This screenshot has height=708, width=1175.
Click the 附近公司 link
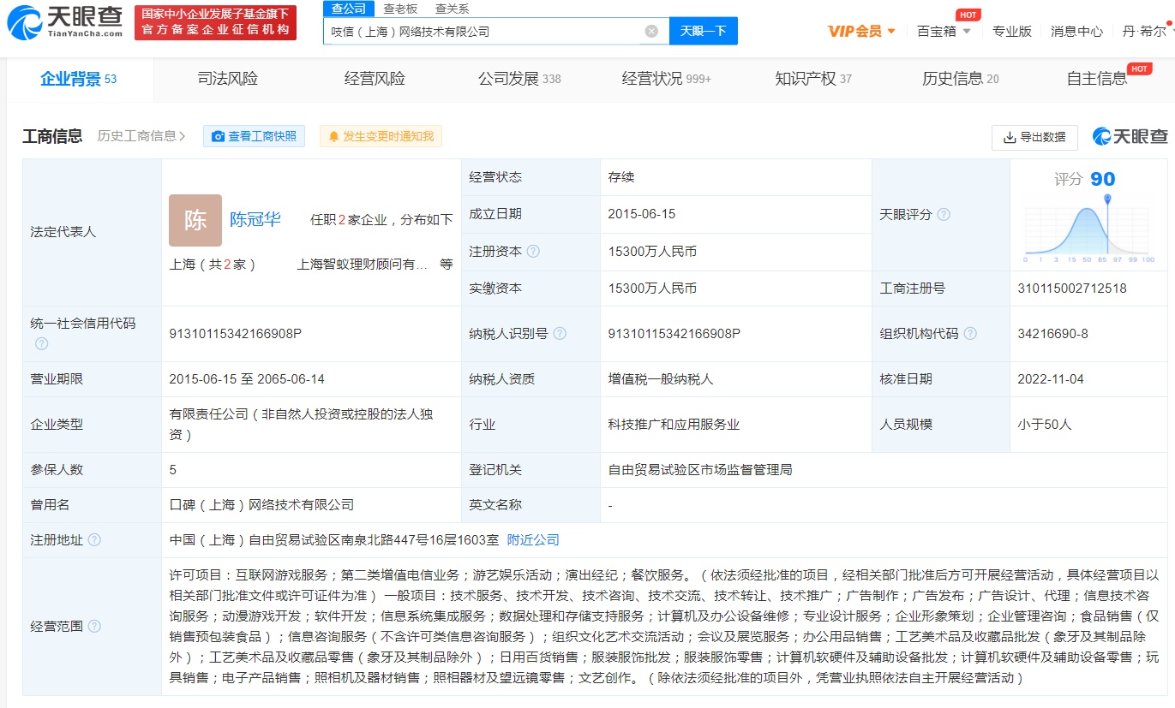click(533, 540)
